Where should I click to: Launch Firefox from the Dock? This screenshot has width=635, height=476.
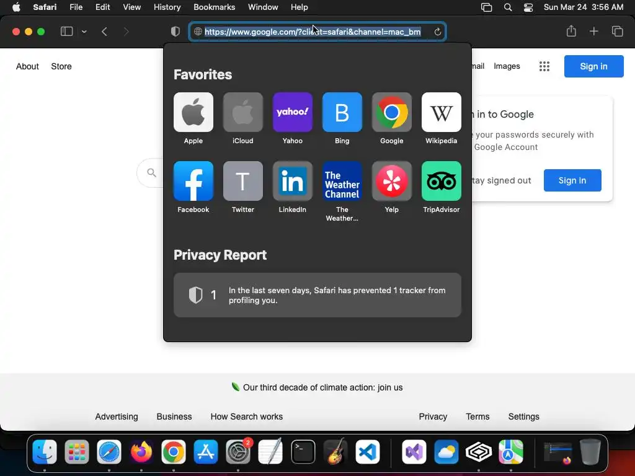(141, 452)
